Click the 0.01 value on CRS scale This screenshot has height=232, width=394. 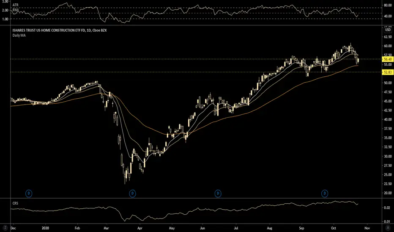(x=387, y=221)
